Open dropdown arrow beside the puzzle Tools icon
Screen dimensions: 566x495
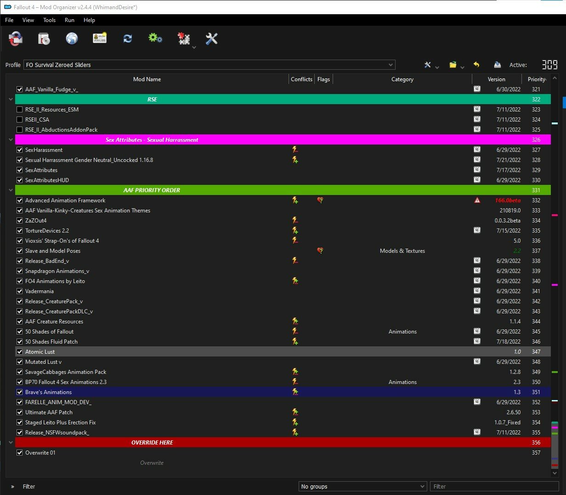(x=194, y=47)
